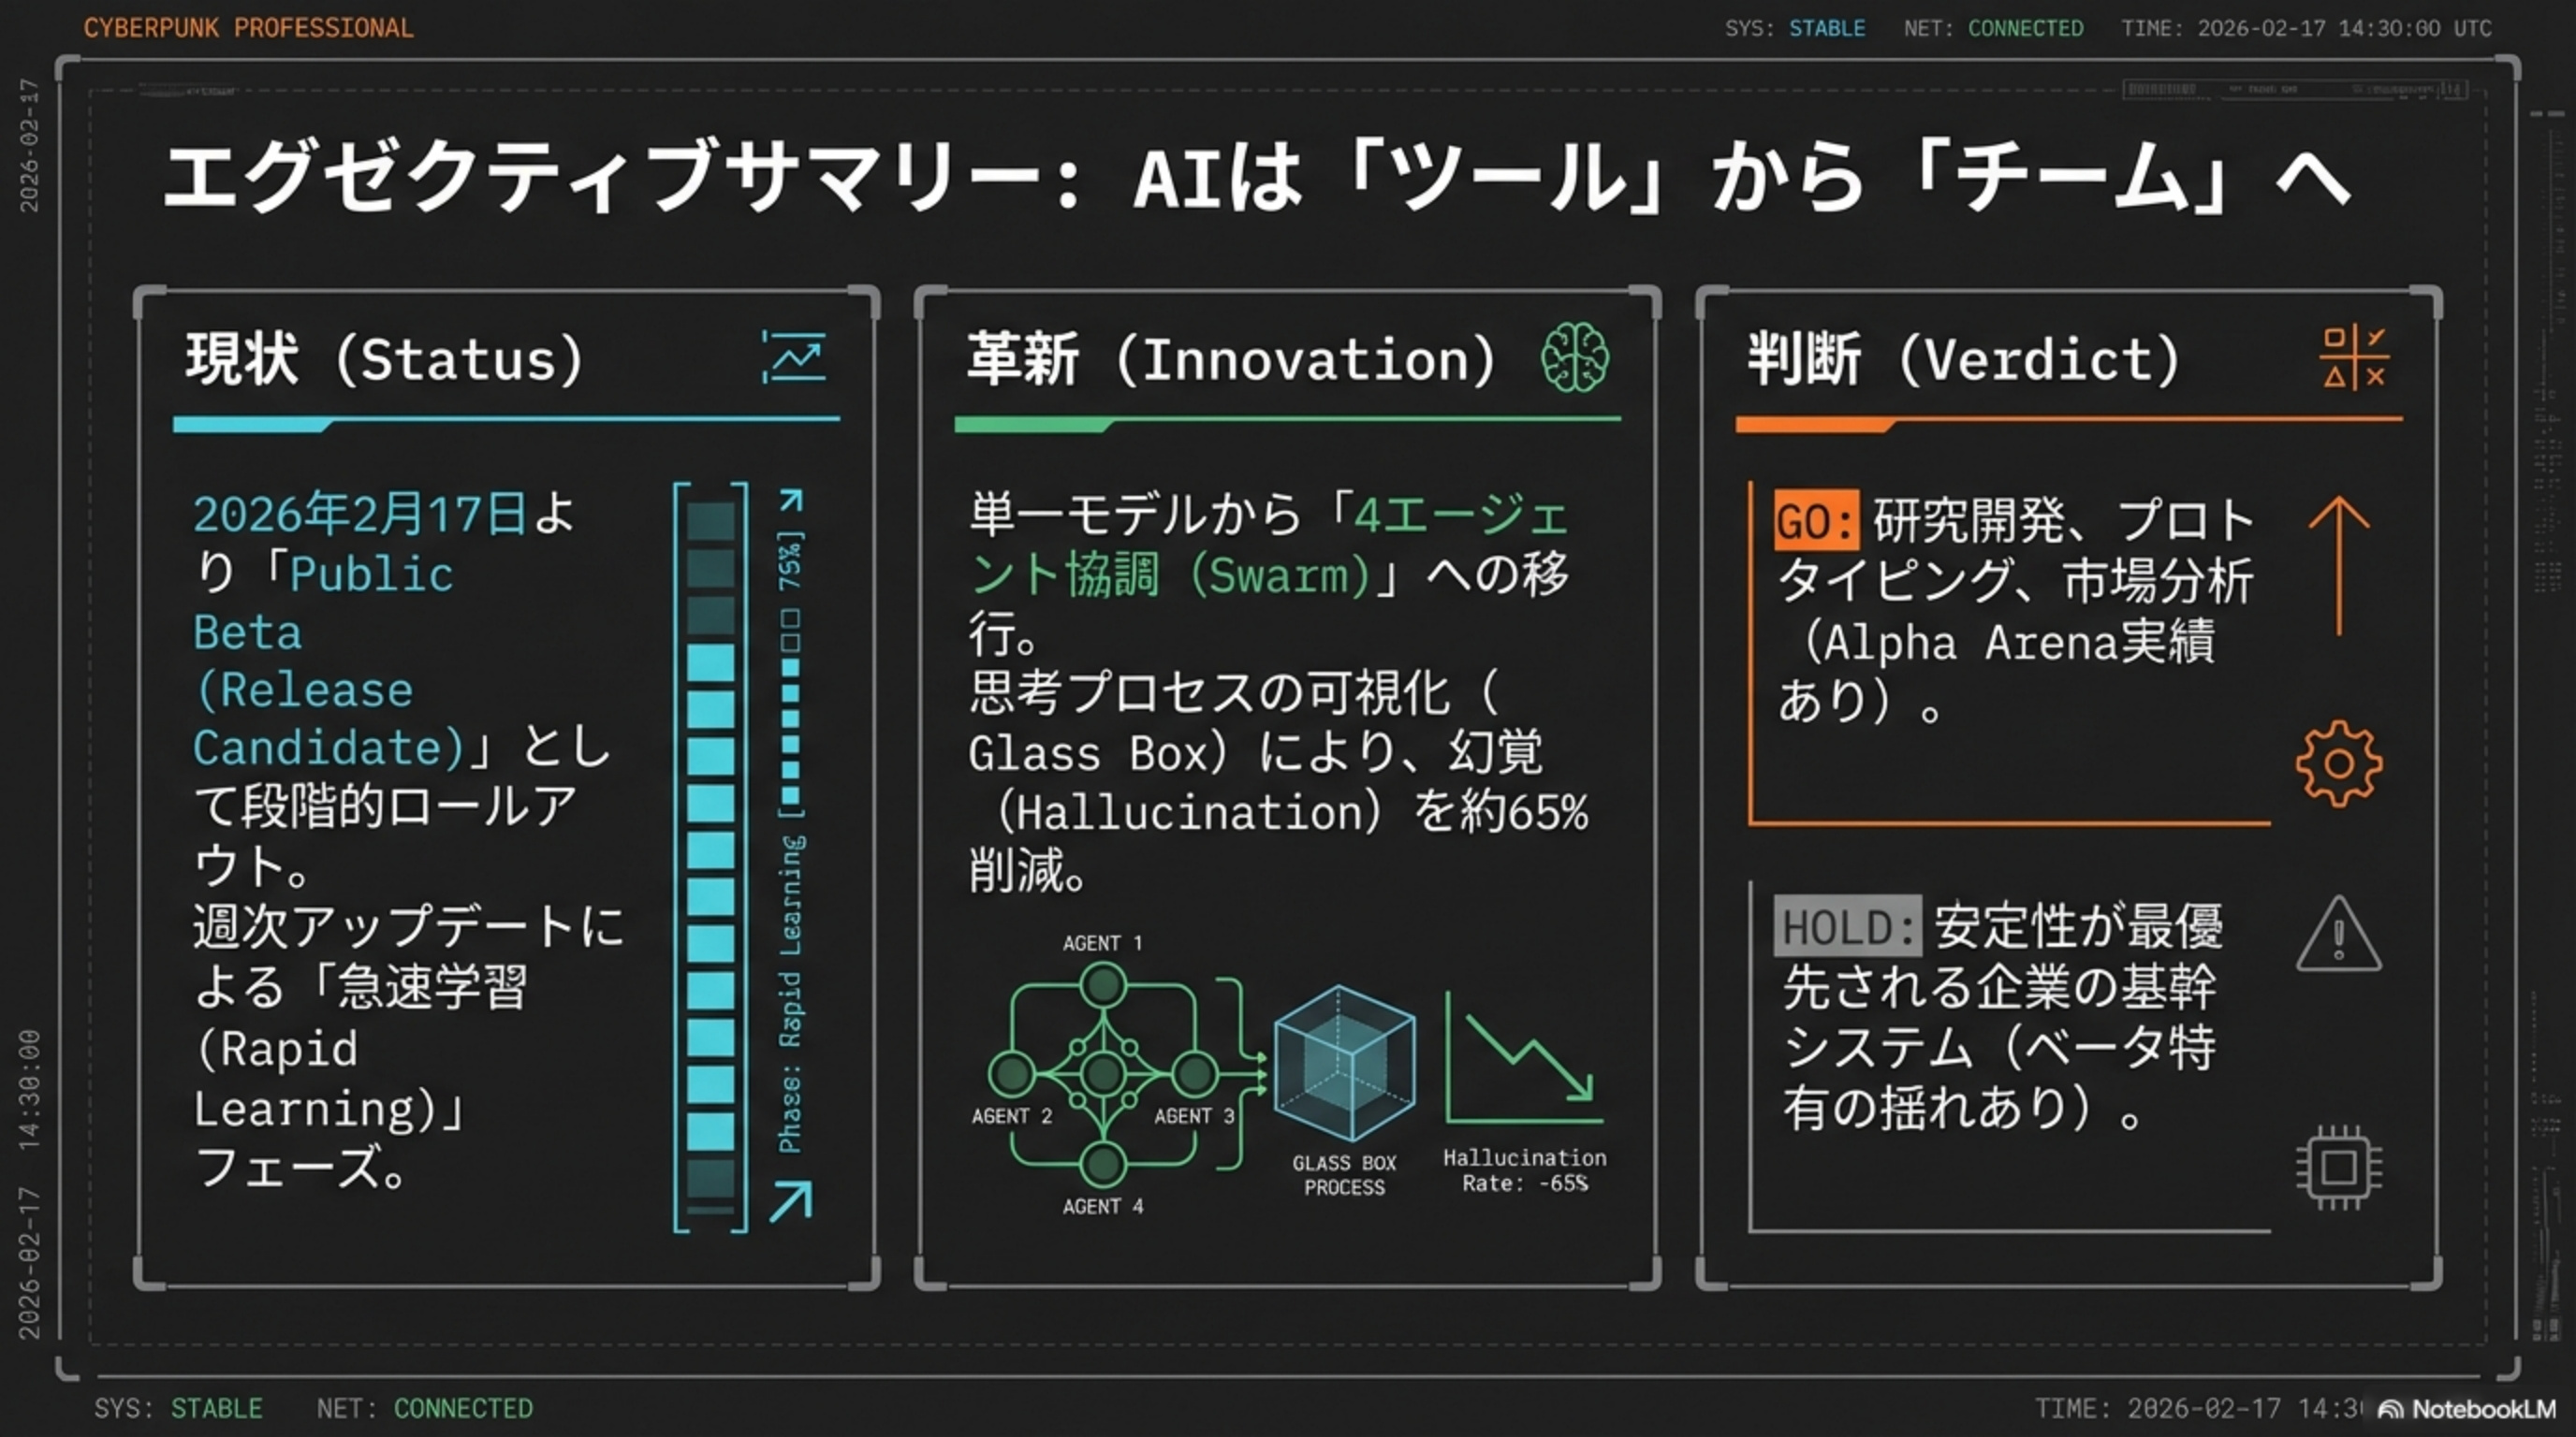Open the 判断 (Verdict) panel heading

(x=1962, y=360)
